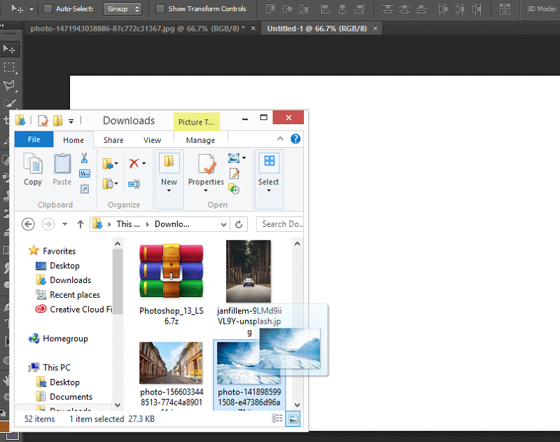Select the Rectangular Marquee tool
Image resolution: width=560 pixels, height=442 pixels.
(10, 67)
